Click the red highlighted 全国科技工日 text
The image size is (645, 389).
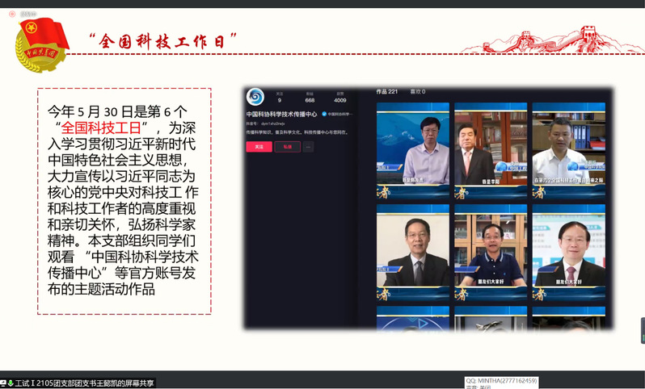(101, 128)
